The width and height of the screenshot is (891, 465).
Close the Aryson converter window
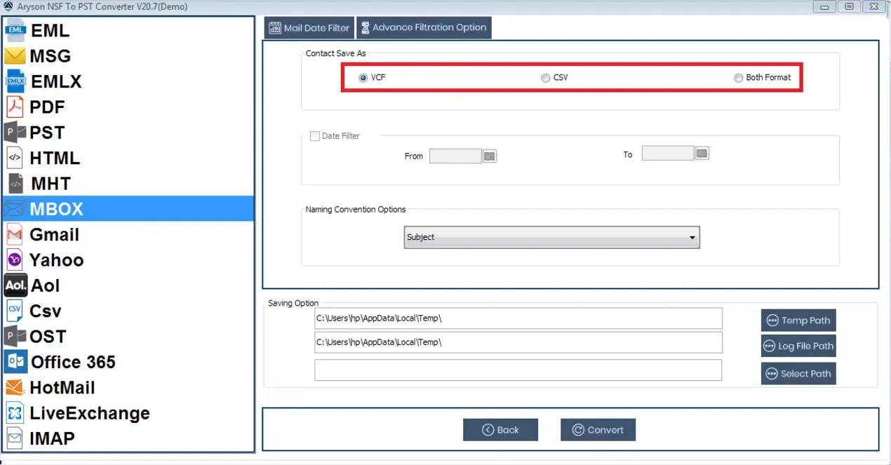tap(873, 6)
